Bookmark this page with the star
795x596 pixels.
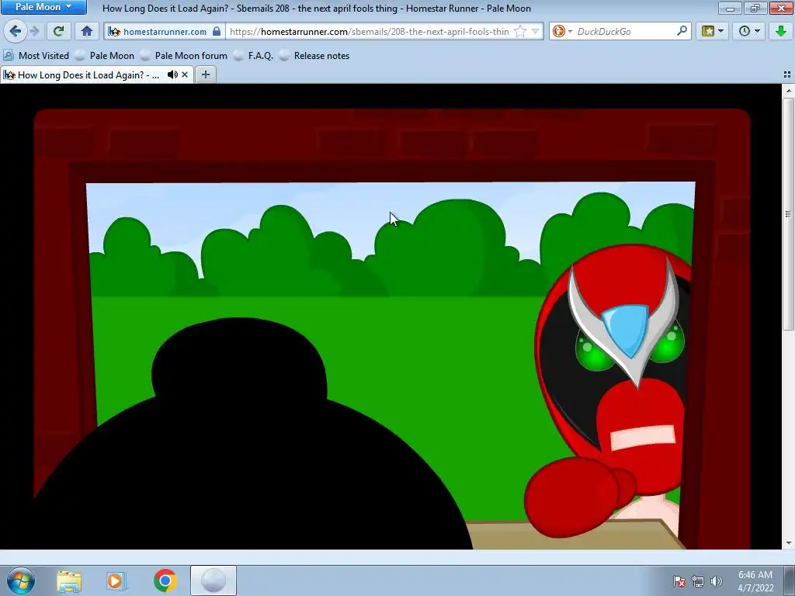point(520,31)
